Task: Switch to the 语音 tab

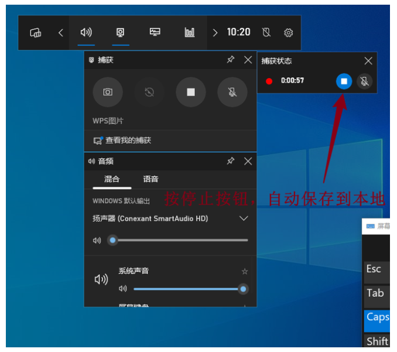Action: (150, 179)
